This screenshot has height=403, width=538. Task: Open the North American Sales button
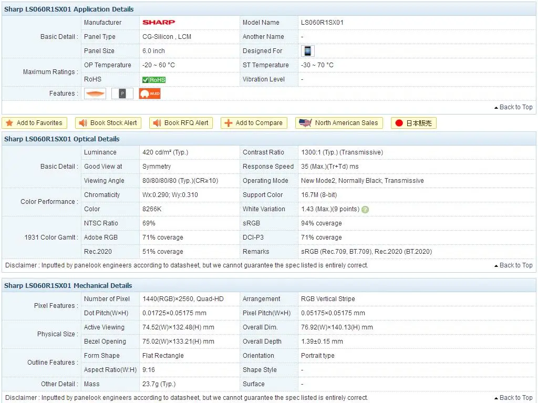click(x=339, y=123)
